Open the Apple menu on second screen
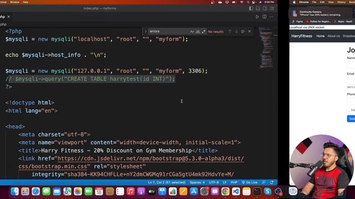Viewport: 355px width, 199px height. [294, 2]
